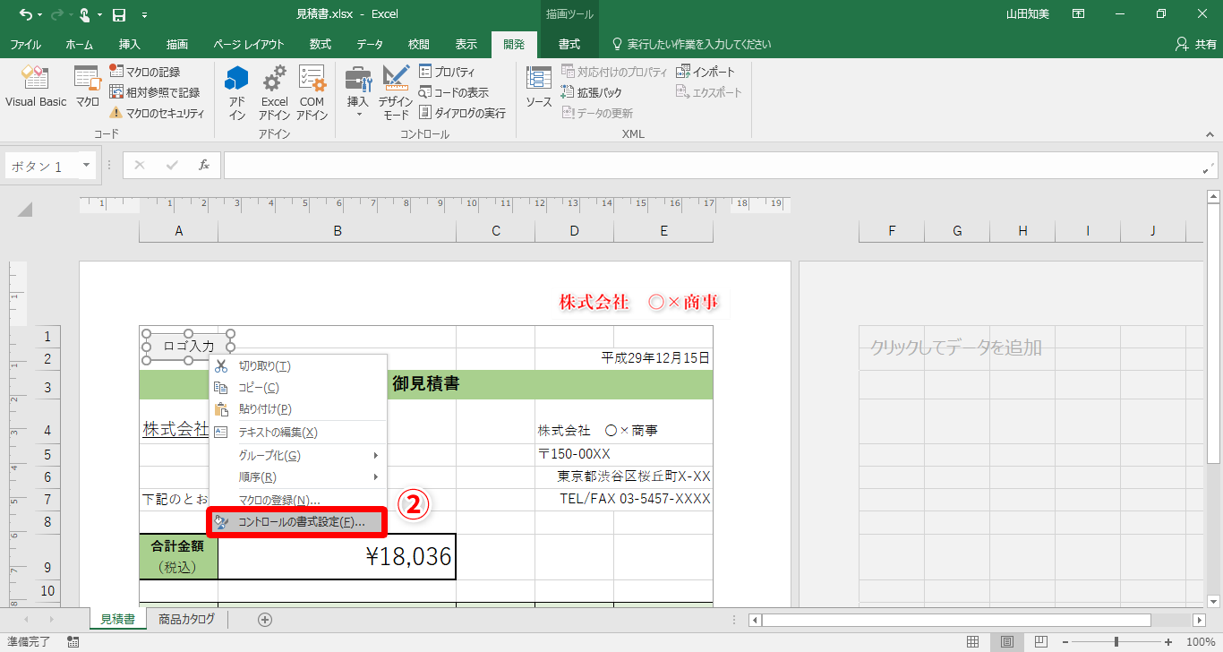The image size is (1223, 652).
Task: Click the Save icon in Quick Access Toolbar
Action: tap(119, 14)
